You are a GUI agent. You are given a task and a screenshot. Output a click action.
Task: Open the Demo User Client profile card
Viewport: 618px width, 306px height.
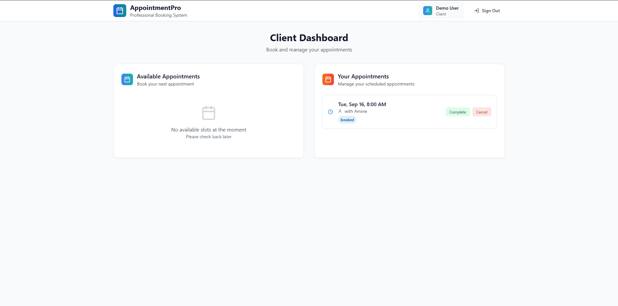point(441,11)
